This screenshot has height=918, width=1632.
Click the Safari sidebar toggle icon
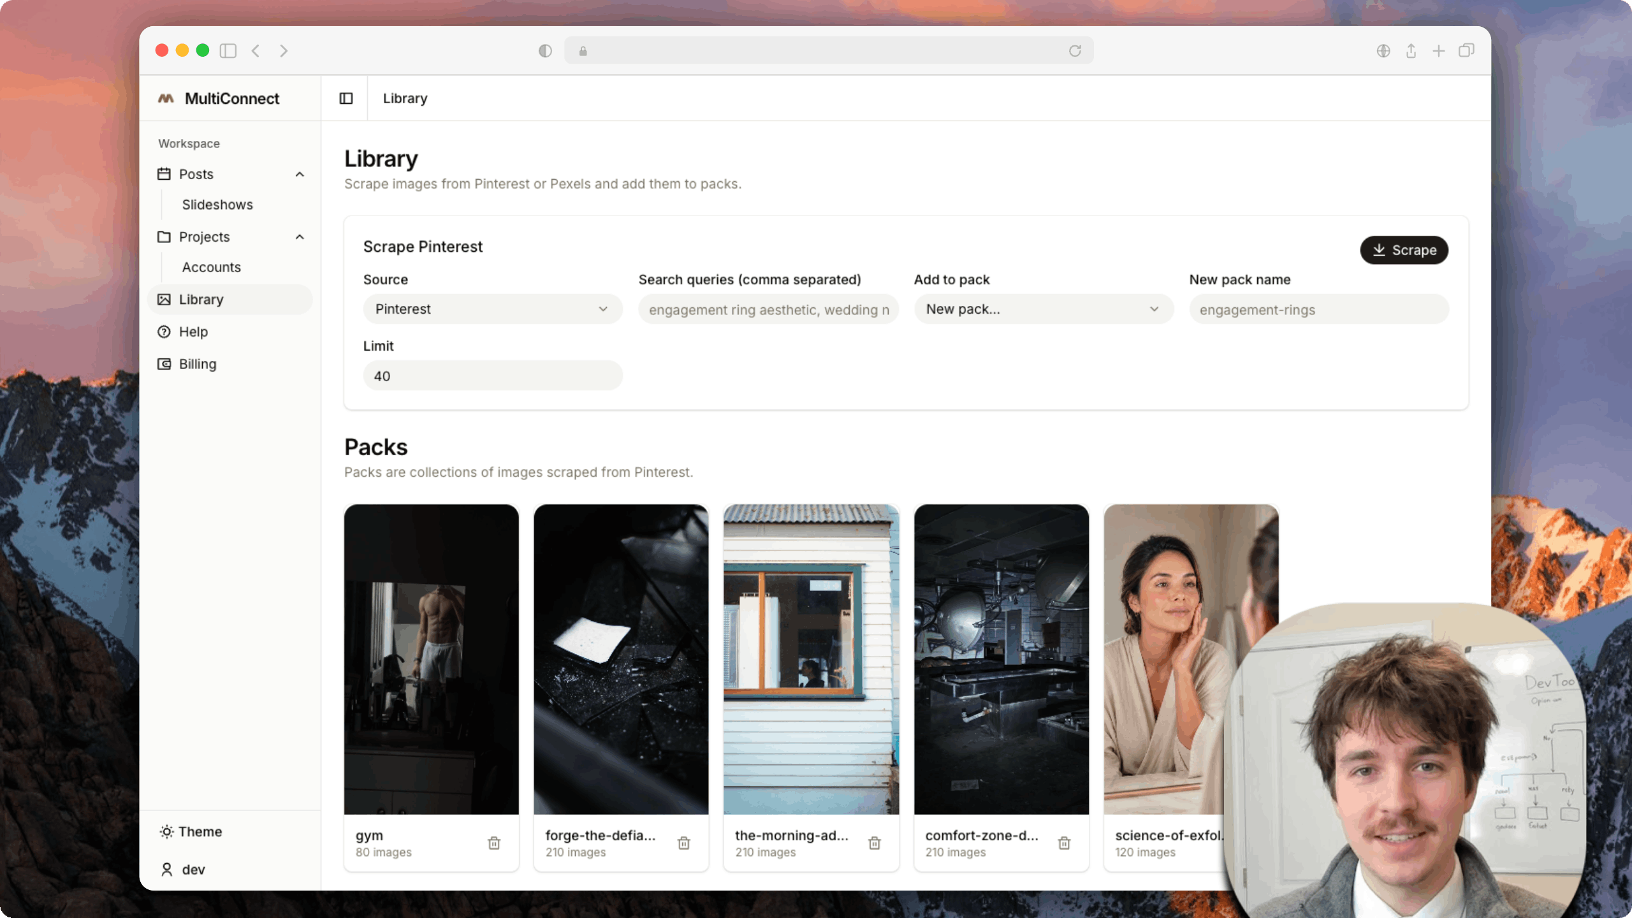pos(228,50)
